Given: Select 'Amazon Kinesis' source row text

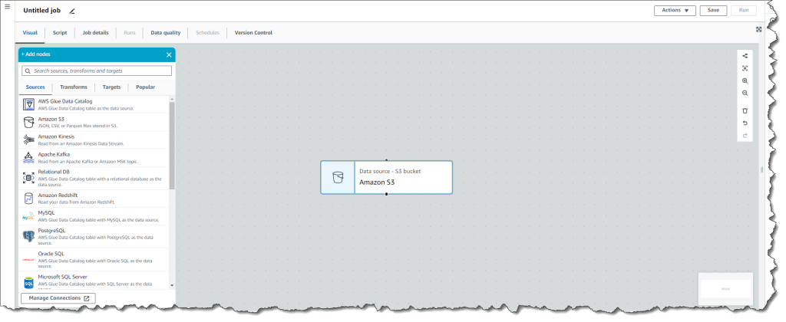Looking at the screenshot, I should coord(56,136).
